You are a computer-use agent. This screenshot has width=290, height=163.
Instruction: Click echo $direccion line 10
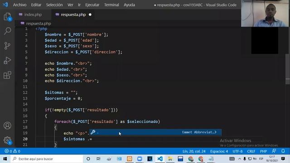[72, 81]
